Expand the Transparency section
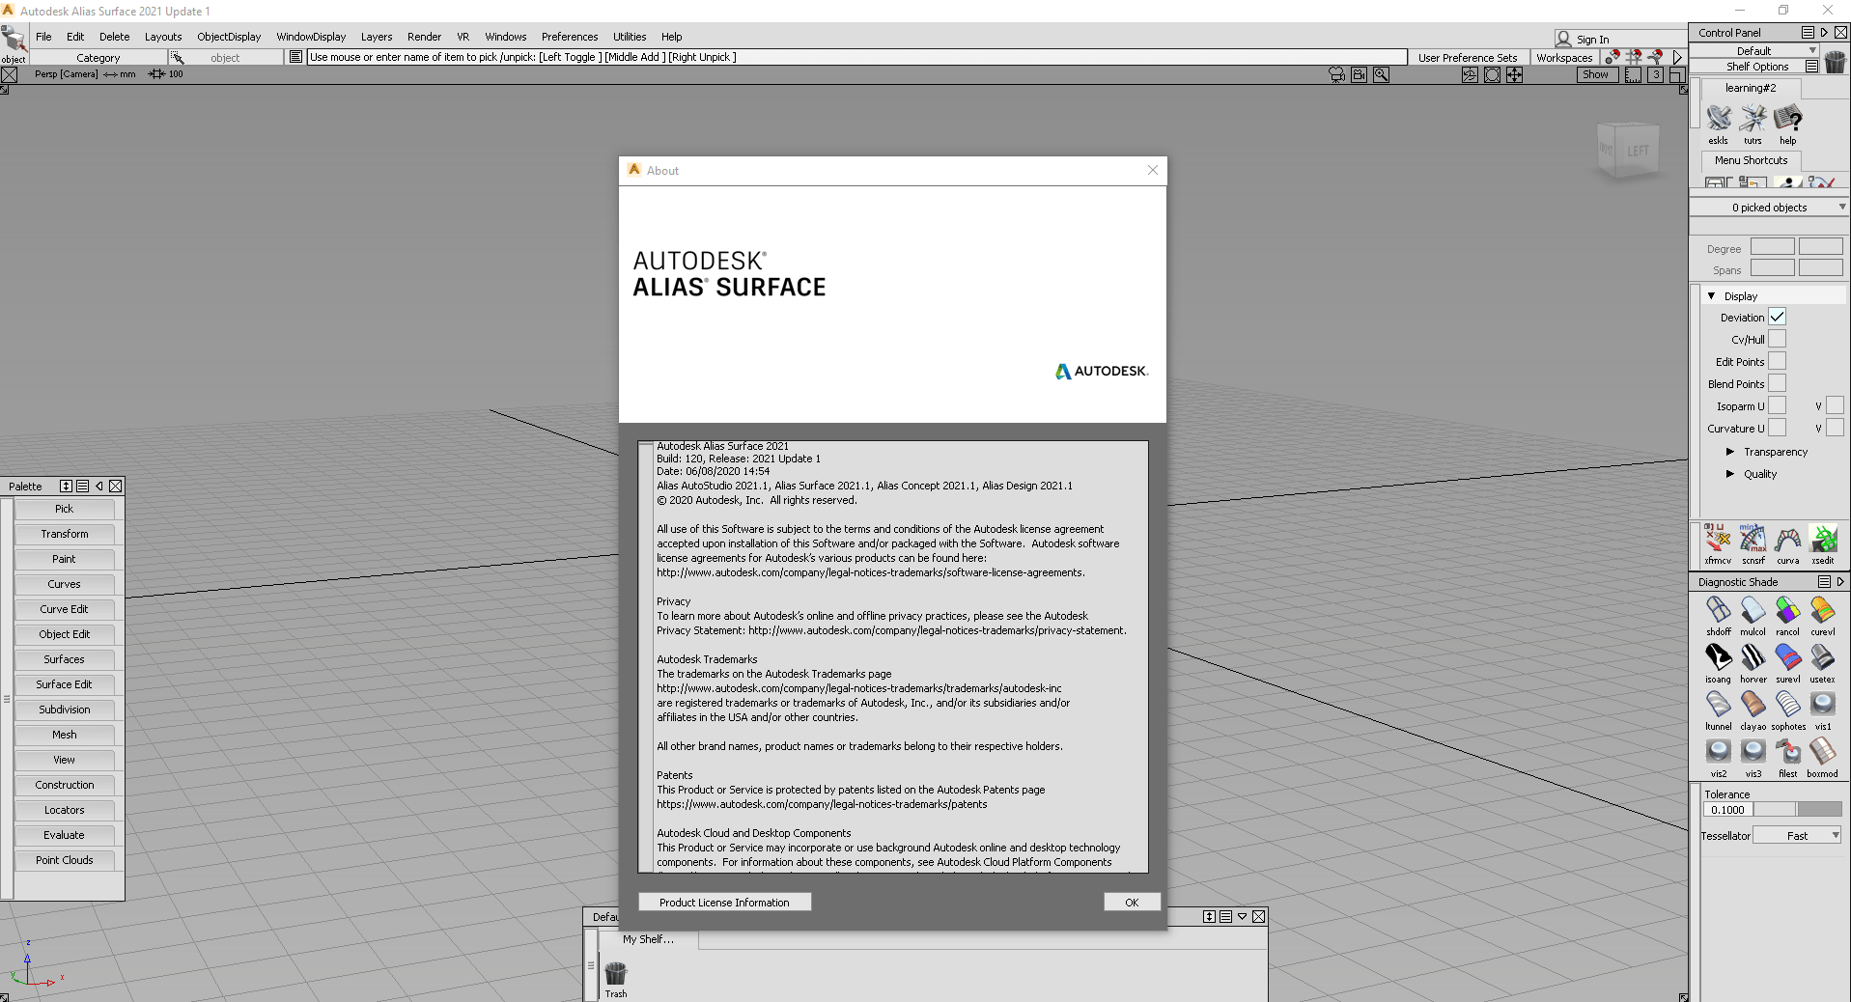 point(1730,452)
